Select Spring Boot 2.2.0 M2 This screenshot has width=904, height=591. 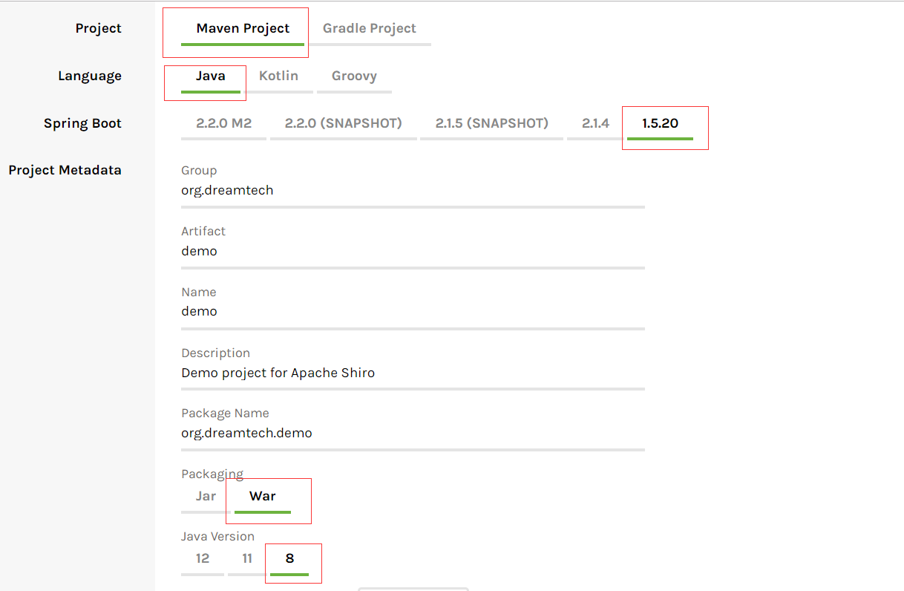[223, 124]
